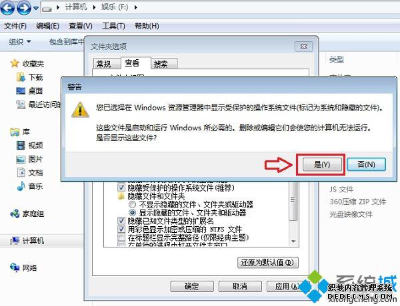Click the 还原为默认值 button
400x306 pixels.
tap(268, 263)
